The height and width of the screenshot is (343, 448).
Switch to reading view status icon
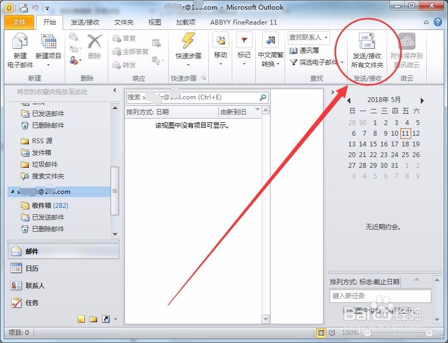coord(332,333)
